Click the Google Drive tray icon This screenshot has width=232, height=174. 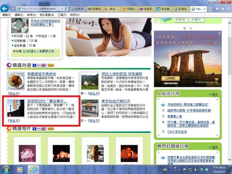pyautogui.click(x=201, y=170)
